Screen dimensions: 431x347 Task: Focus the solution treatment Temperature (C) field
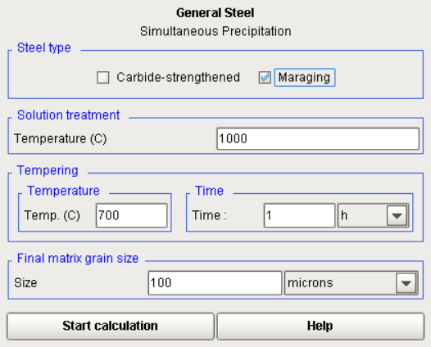coord(318,138)
